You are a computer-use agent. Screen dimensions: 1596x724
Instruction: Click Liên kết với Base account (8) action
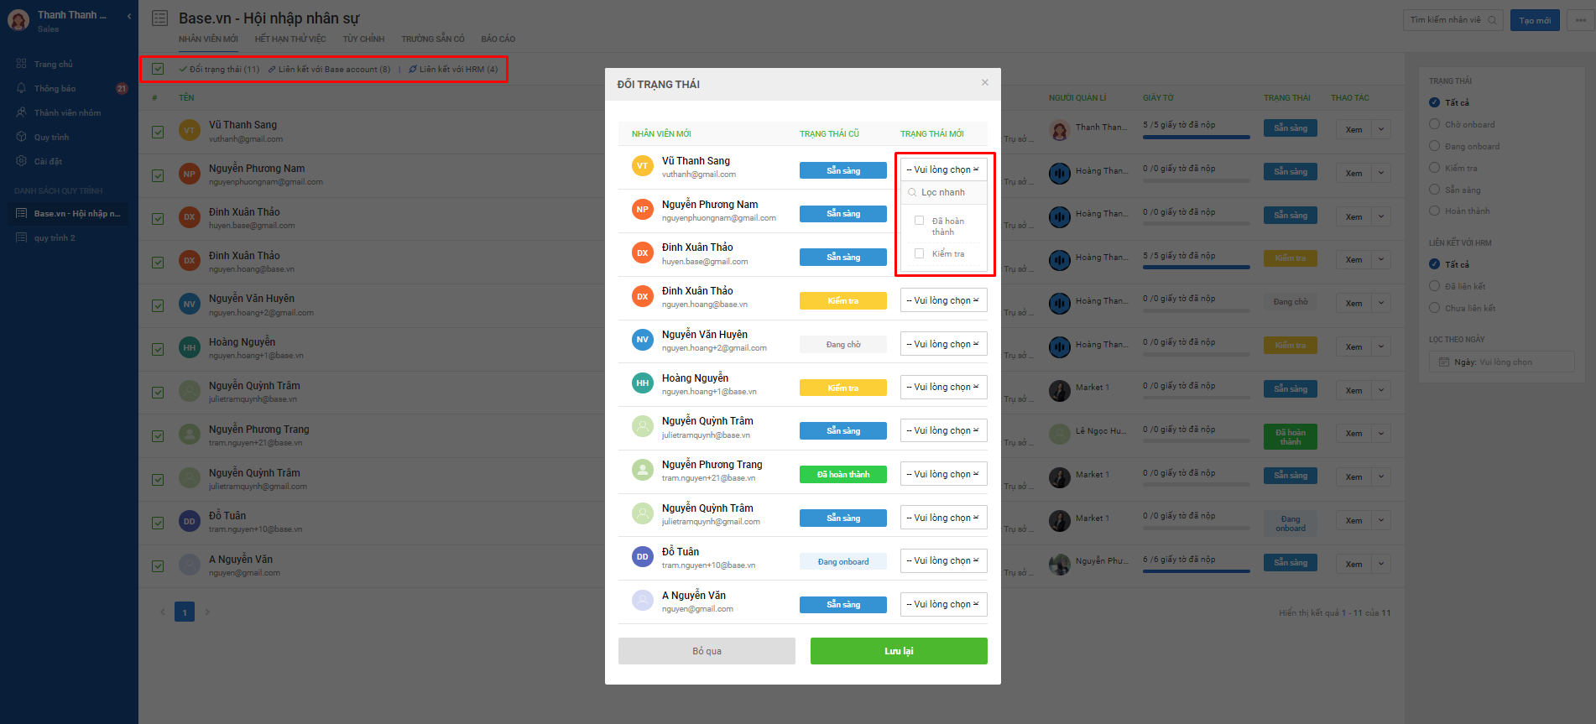click(x=329, y=69)
